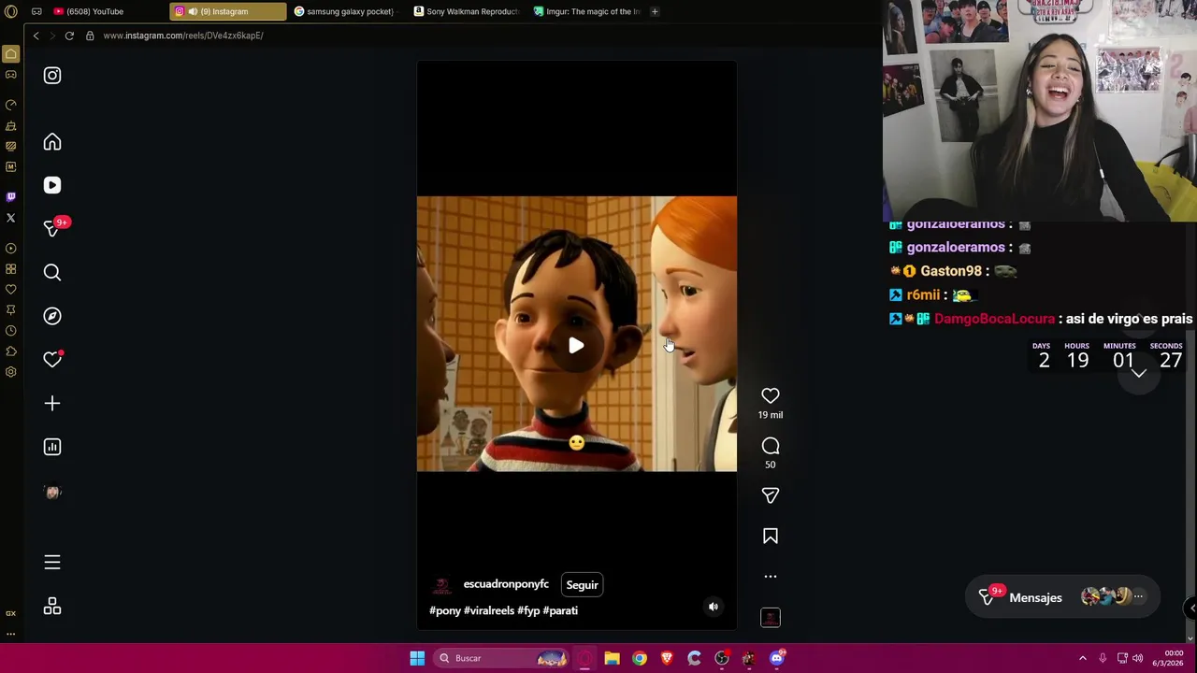This screenshot has height=673, width=1197.
Task: Open Brave browser from the taskbar
Action: pyautogui.click(x=667, y=658)
